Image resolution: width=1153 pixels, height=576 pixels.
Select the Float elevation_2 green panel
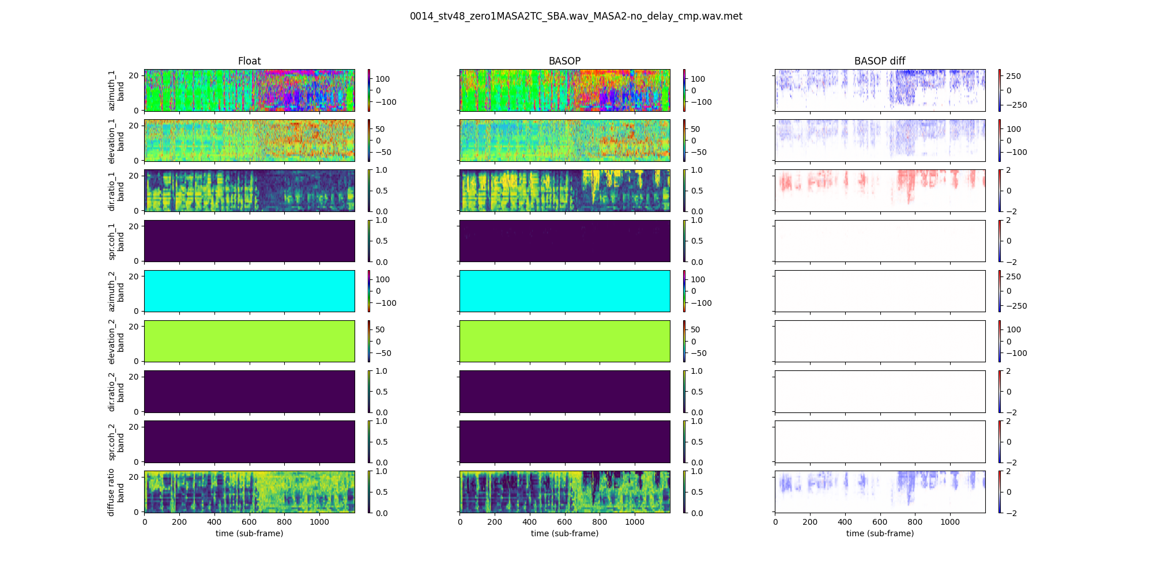point(249,341)
